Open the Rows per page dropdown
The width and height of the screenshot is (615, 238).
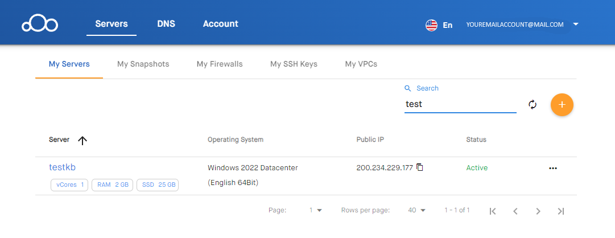416,210
